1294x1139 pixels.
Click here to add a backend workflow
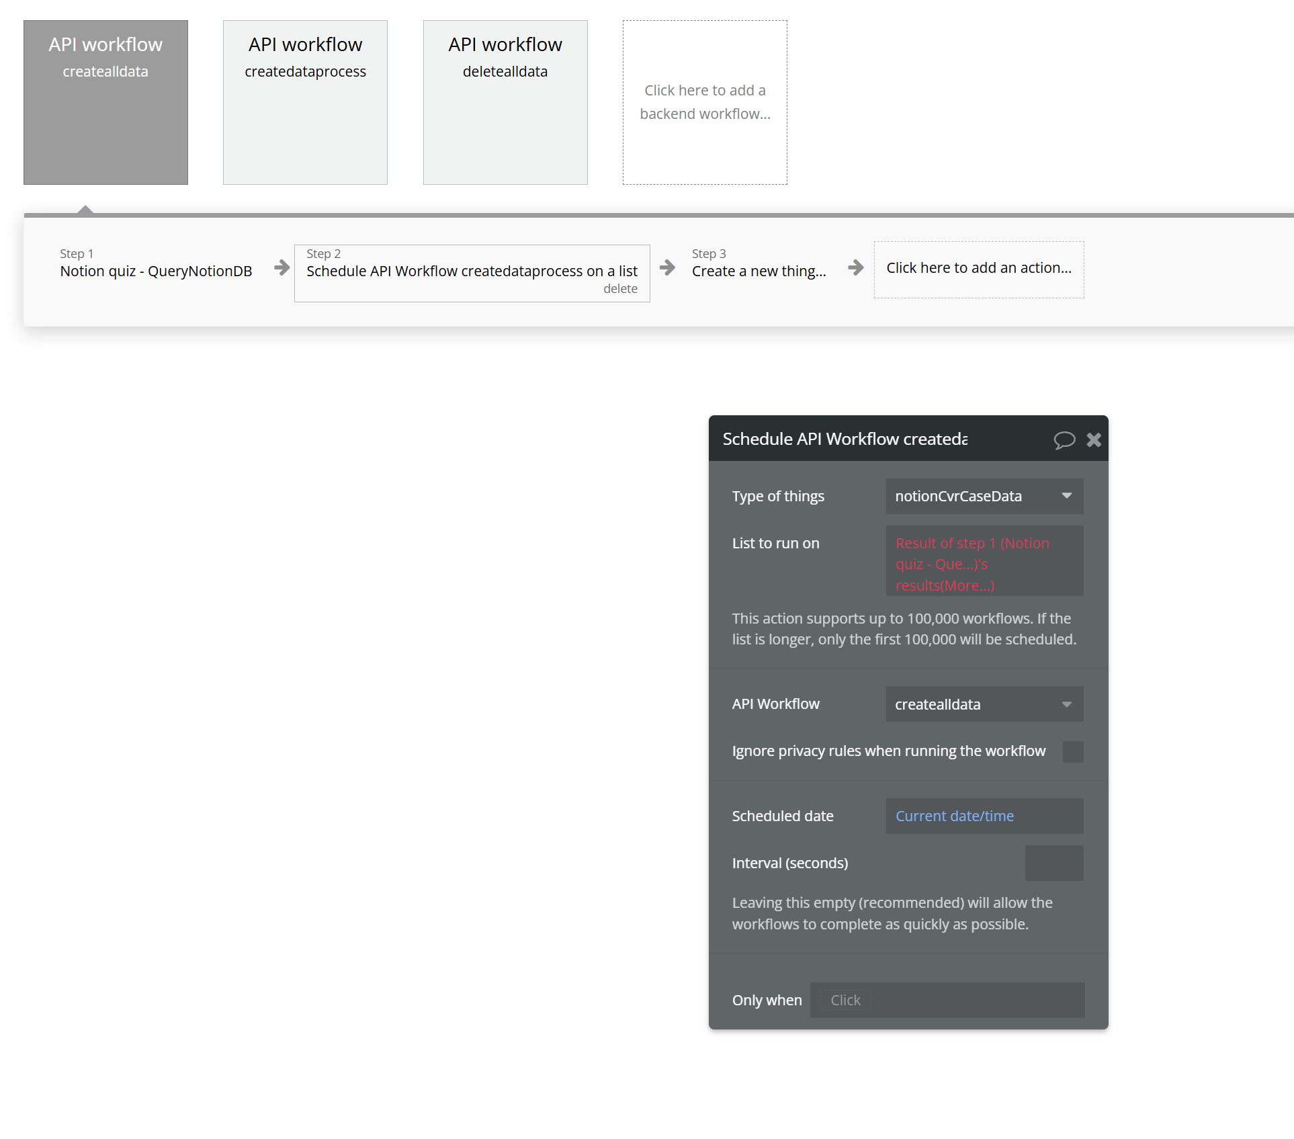coord(705,102)
